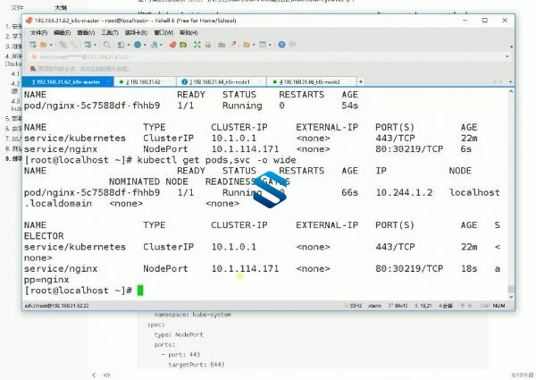Open the session Properties icon
Screen dimensions: 536x380
tap(88, 45)
